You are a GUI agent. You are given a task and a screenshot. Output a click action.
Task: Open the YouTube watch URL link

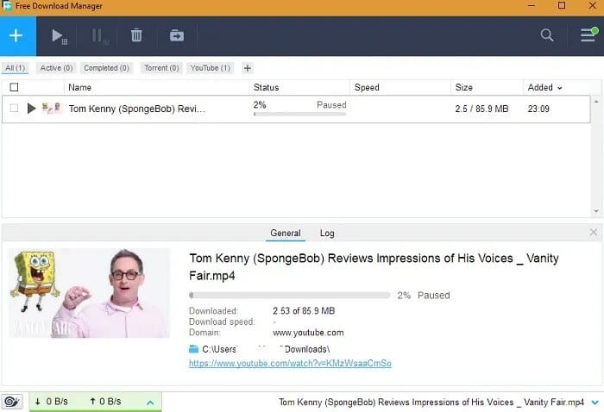click(290, 363)
